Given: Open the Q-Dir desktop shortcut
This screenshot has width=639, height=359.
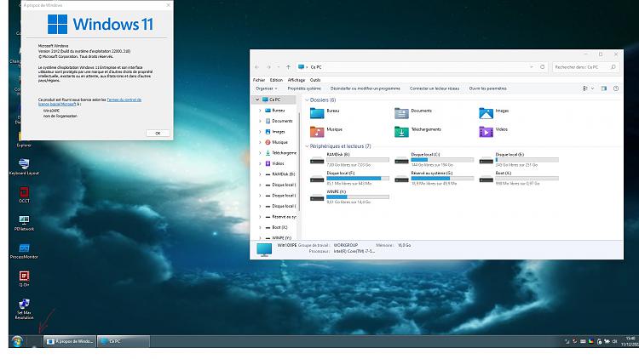Looking at the screenshot, I should coord(24,279).
